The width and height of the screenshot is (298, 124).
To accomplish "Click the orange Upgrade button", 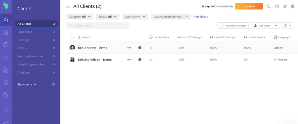I will pos(249,6).
